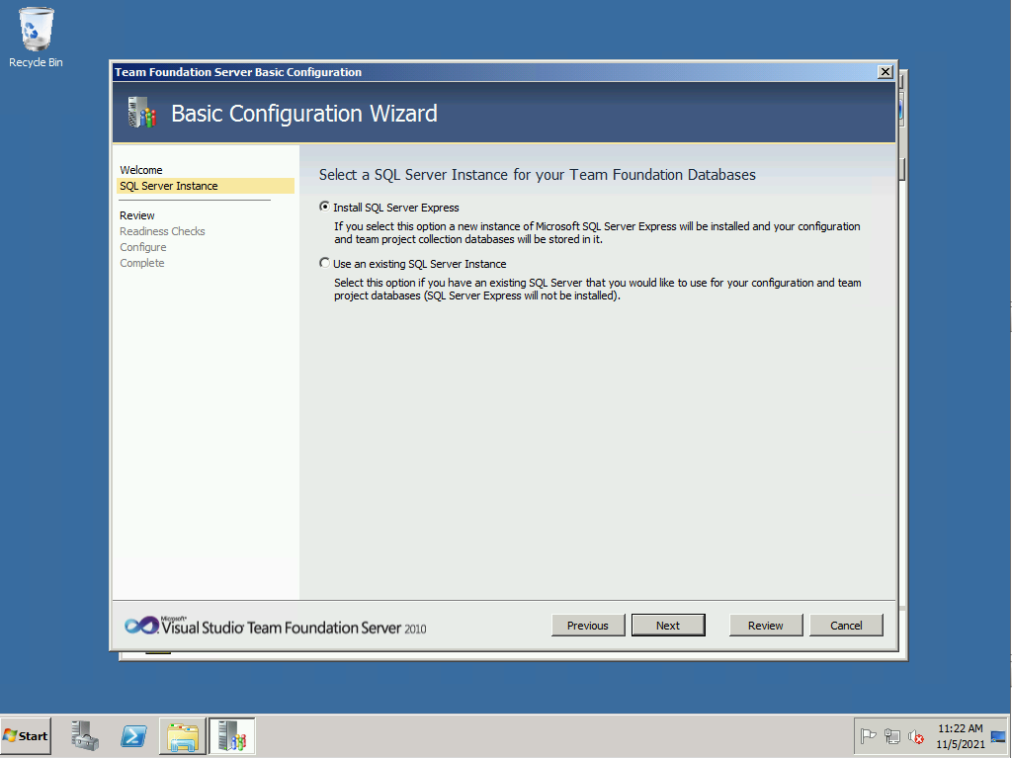Open Windows Explorer from the taskbar
Viewport: 1012px width, 758px height.
point(183,736)
